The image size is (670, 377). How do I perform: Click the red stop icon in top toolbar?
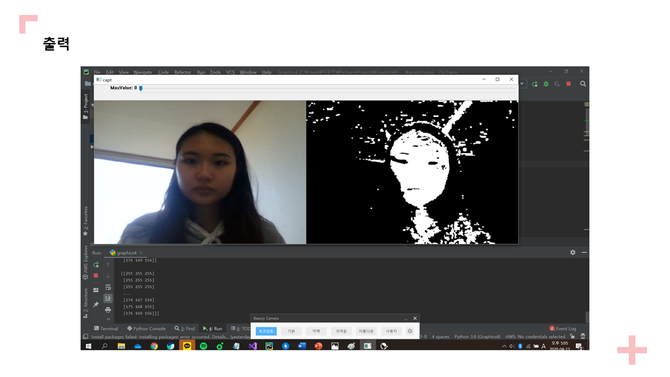point(568,84)
